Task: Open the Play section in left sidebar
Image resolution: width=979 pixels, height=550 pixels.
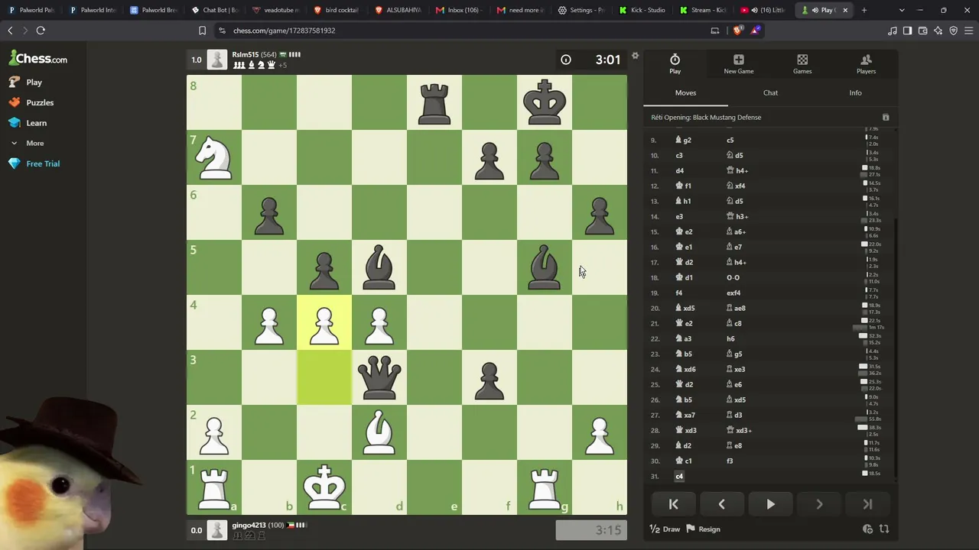Action: (x=26, y=82)
